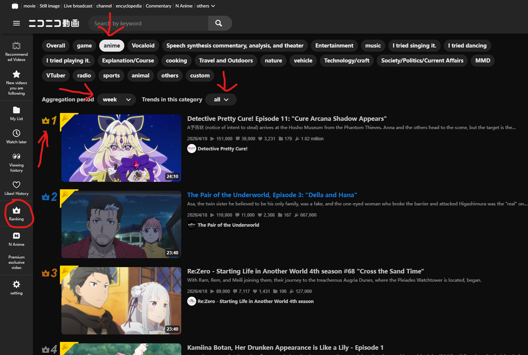
Task: Select the 'Entertainment' category chip
Action: (x=334, y=46)
